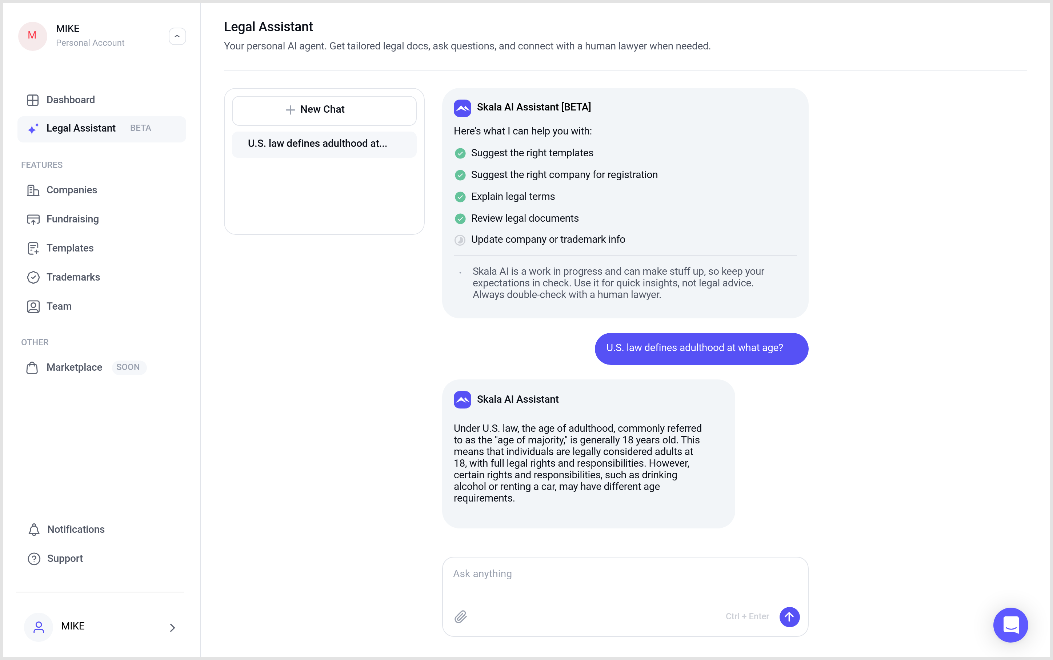Click the Marketplace bag icon
This screenshot has width=1053, height=660.
pyautogui.click(x=32, y=367)
